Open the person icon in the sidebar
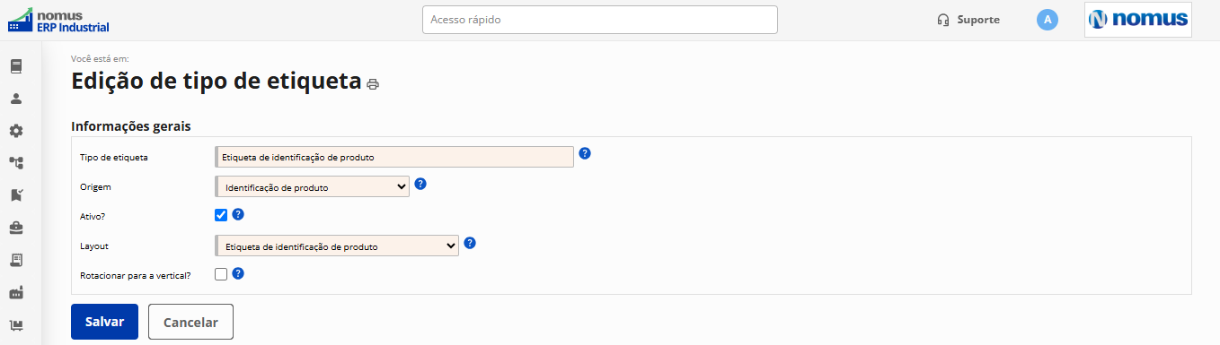This screenshot has height=345, width=1220. tap(16, 99)
